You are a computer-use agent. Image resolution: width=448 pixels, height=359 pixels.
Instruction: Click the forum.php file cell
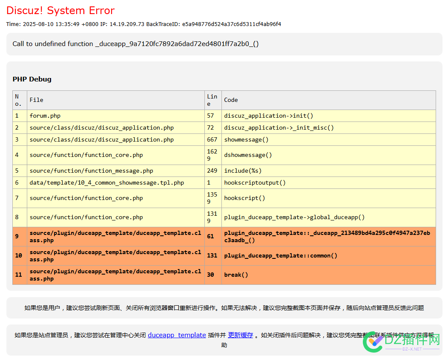click(x=116, y=116)
